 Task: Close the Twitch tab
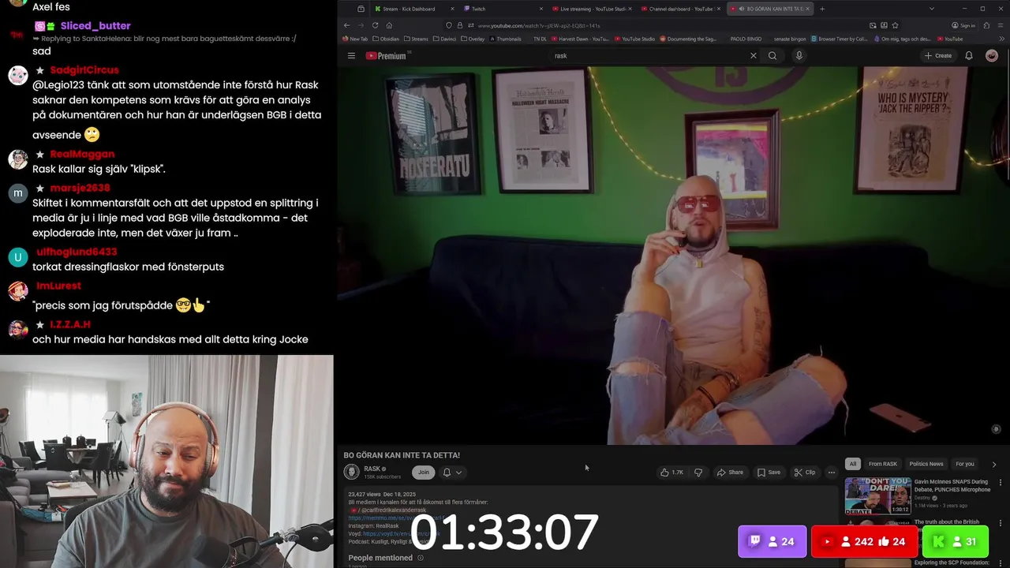coord(541,9)
